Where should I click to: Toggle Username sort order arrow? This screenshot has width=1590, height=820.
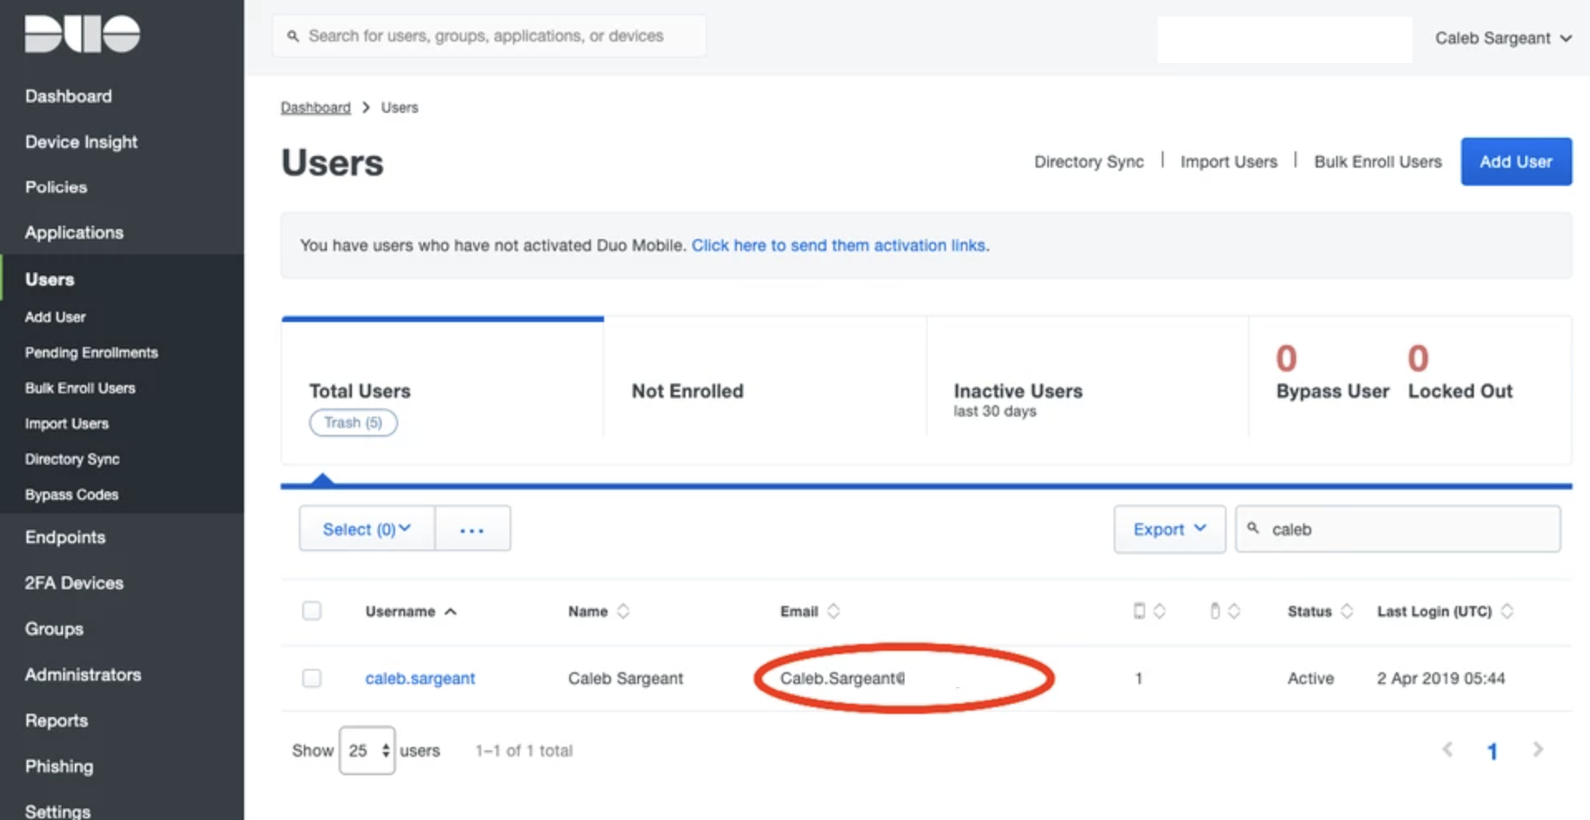click(x=451, y=612)
